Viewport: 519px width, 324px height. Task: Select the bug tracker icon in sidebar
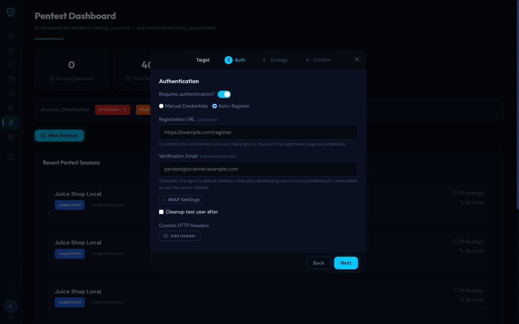coord(10,108)
